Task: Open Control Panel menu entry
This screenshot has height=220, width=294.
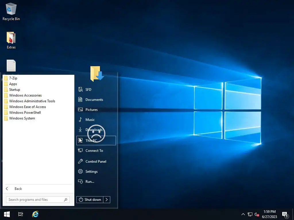Action: pyautogui.click(x=96, y=161)
